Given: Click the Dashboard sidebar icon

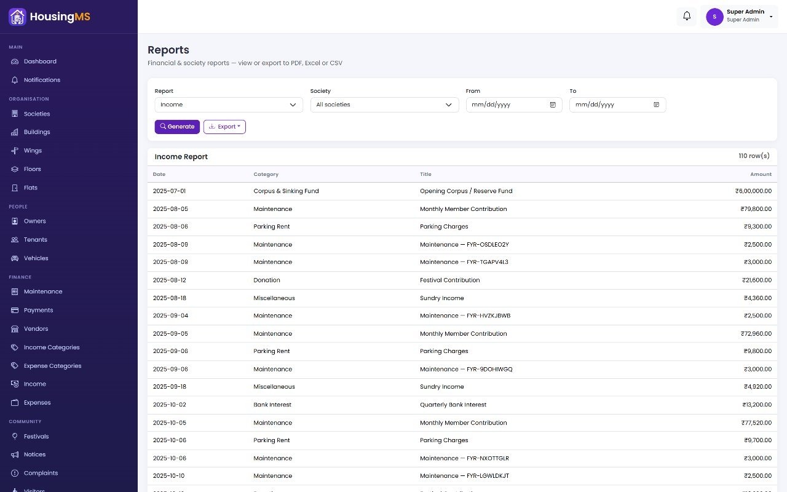Looking at the screenshot, I should pyautogui.click(x=15, y=61).
